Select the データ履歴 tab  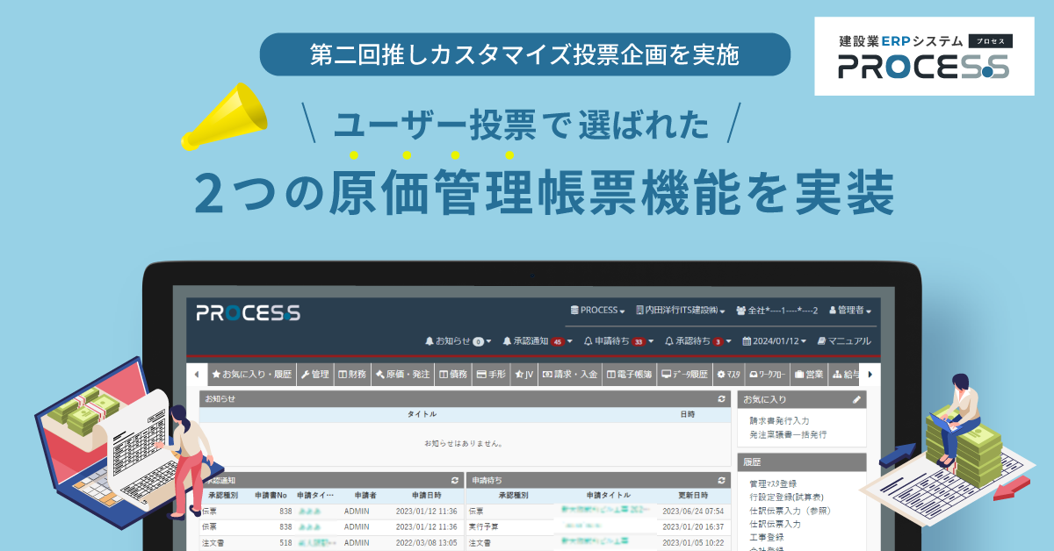point(684,374)
